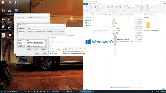Click OK in Edit System Variable dialog

point(55,34)
